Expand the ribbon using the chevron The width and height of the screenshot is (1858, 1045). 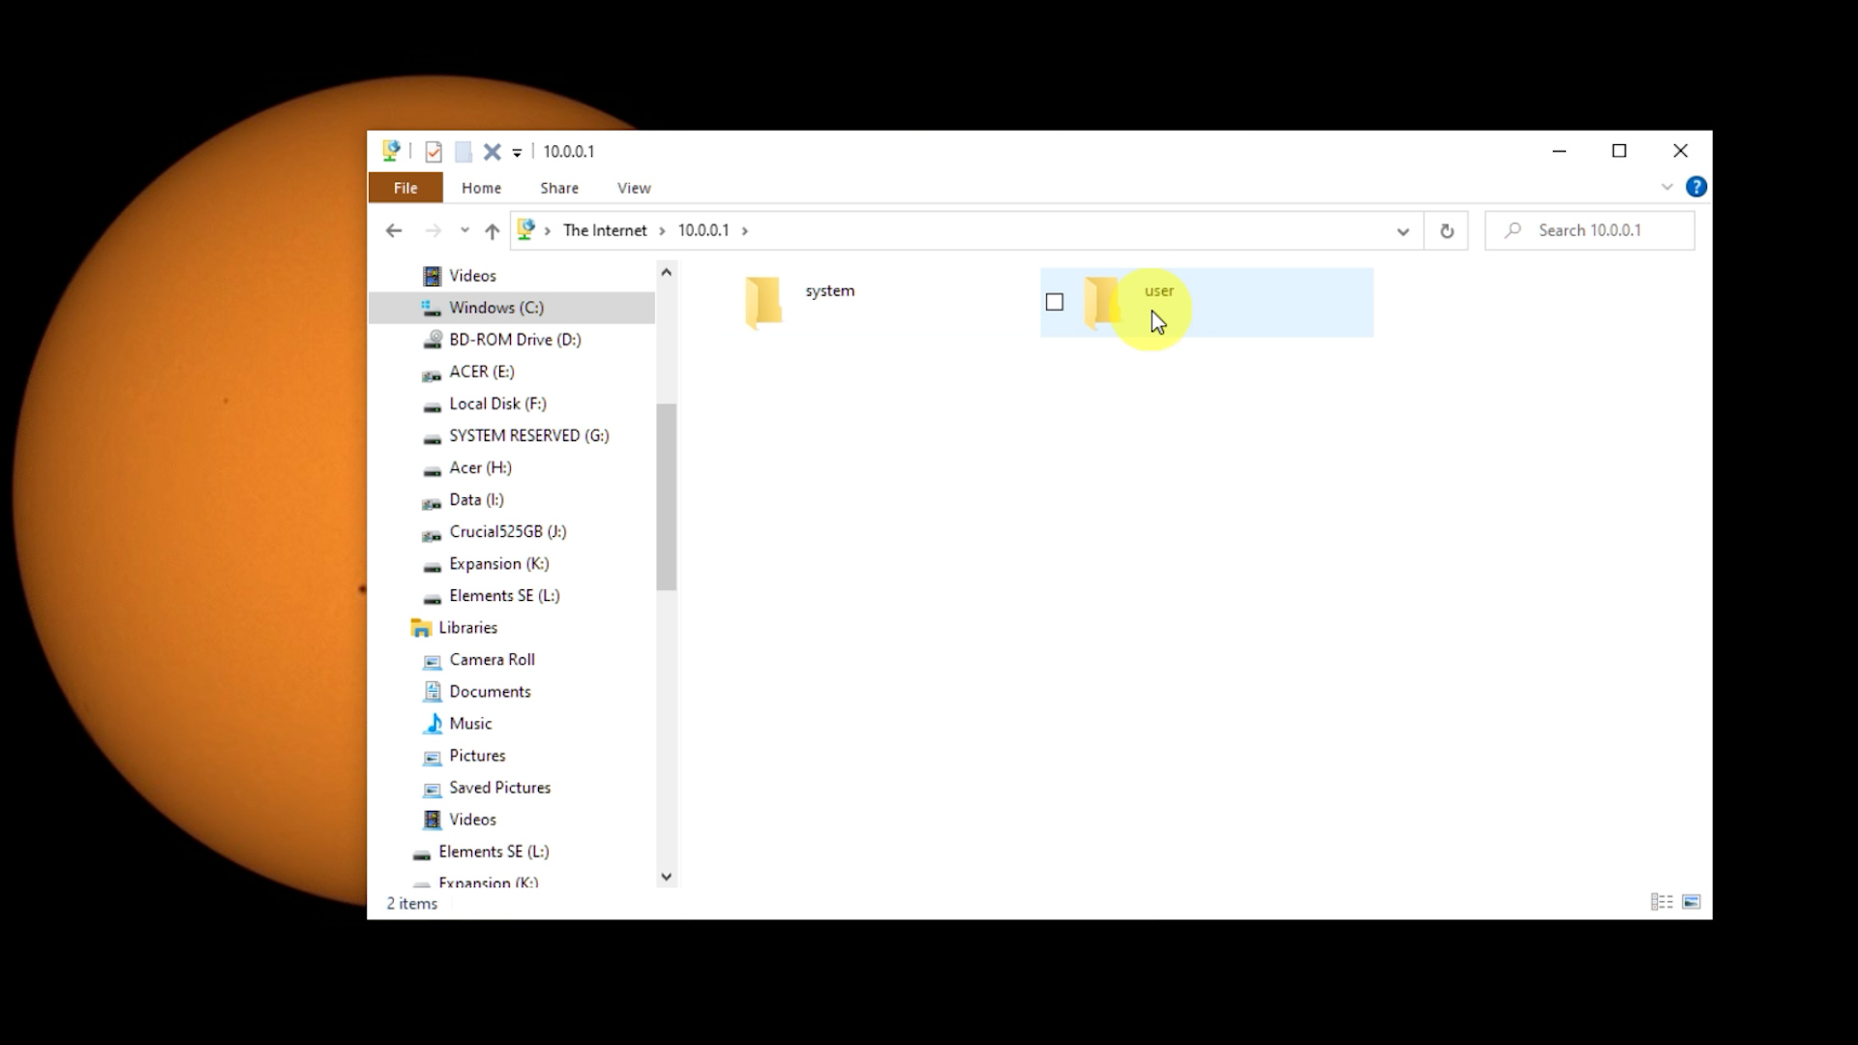coord(1666,187)
